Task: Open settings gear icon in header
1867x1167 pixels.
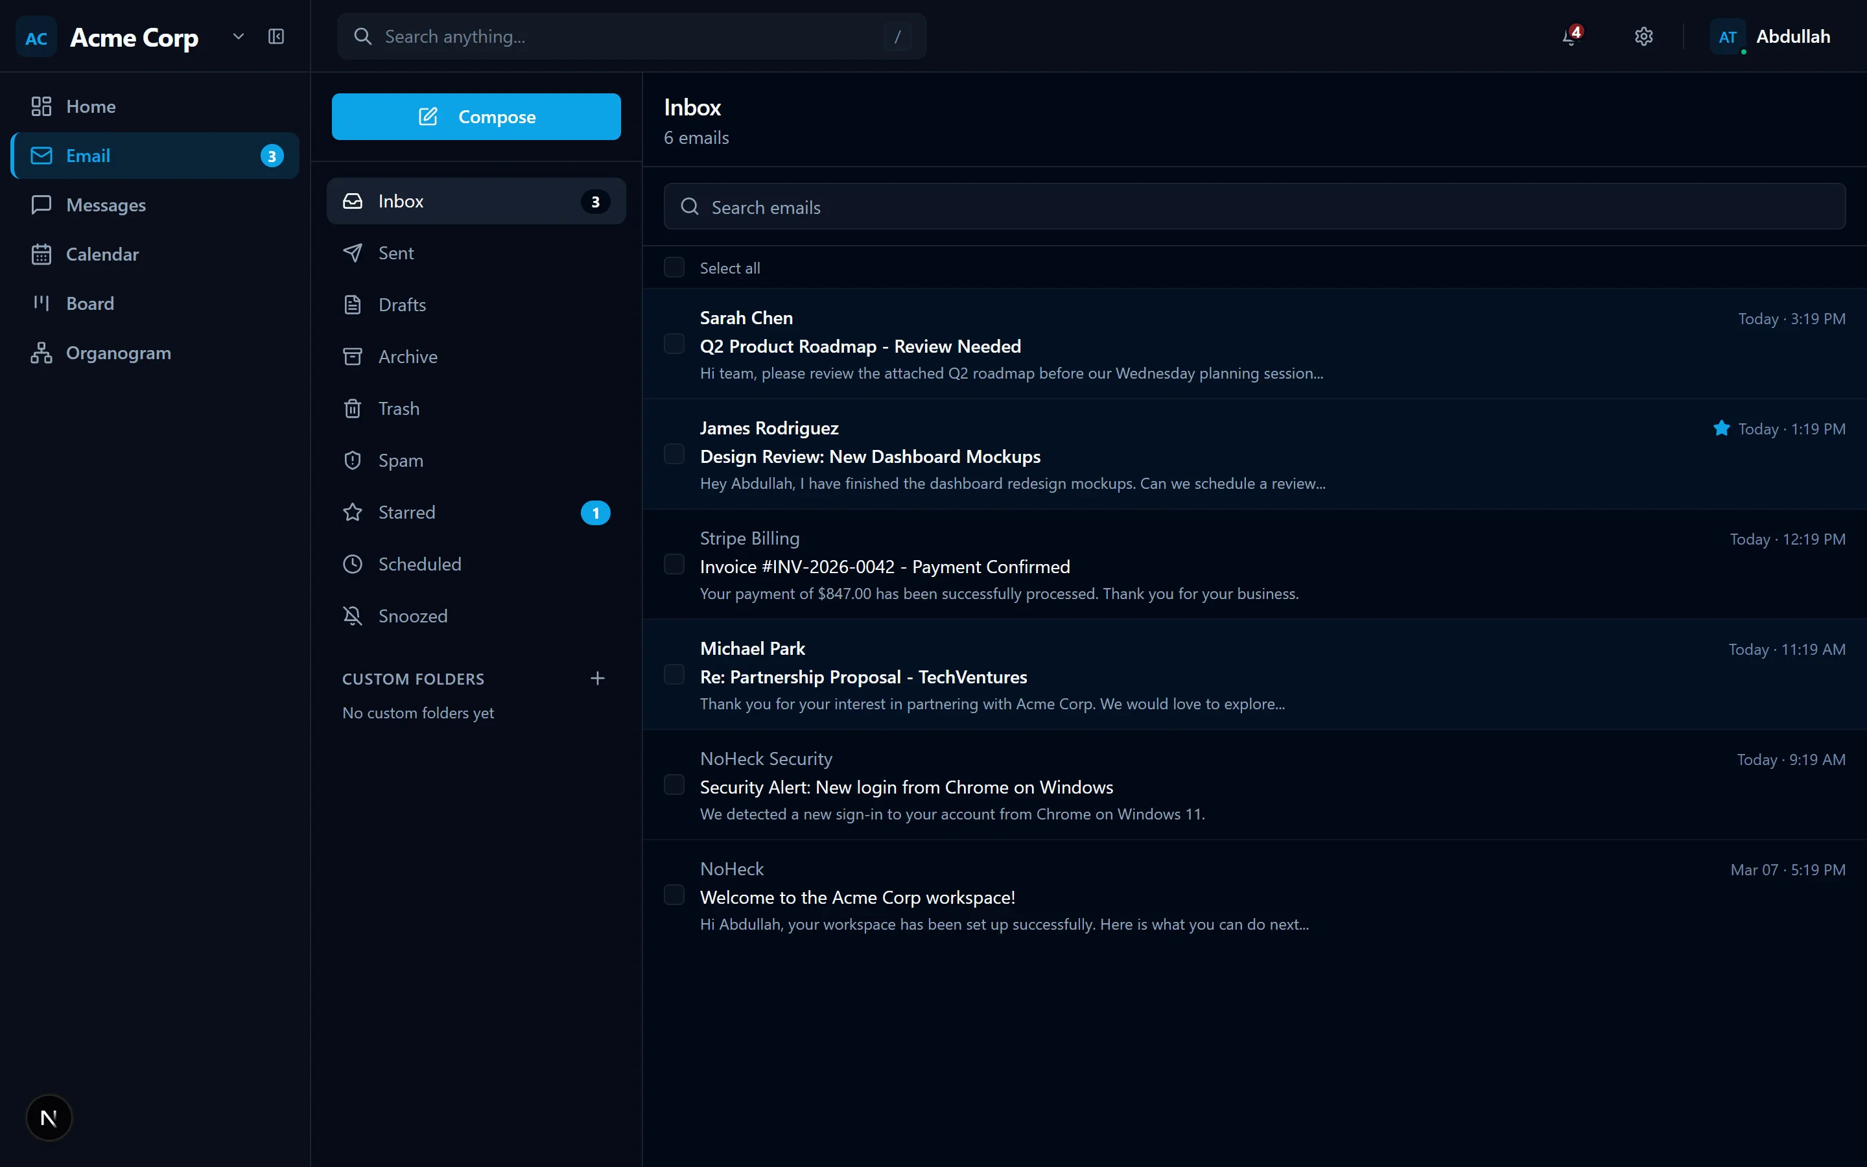Action: [1643, 36]
